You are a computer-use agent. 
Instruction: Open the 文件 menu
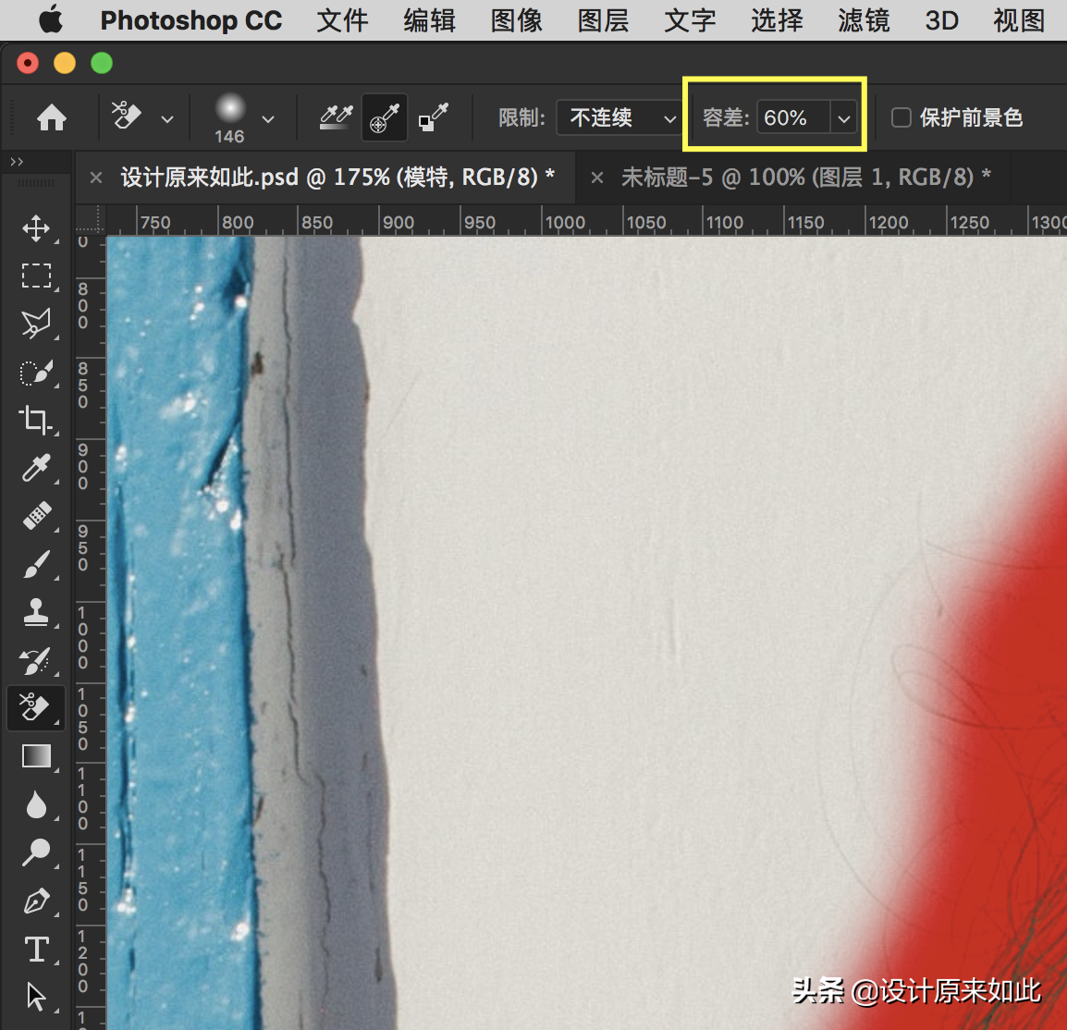pos(342,20)
